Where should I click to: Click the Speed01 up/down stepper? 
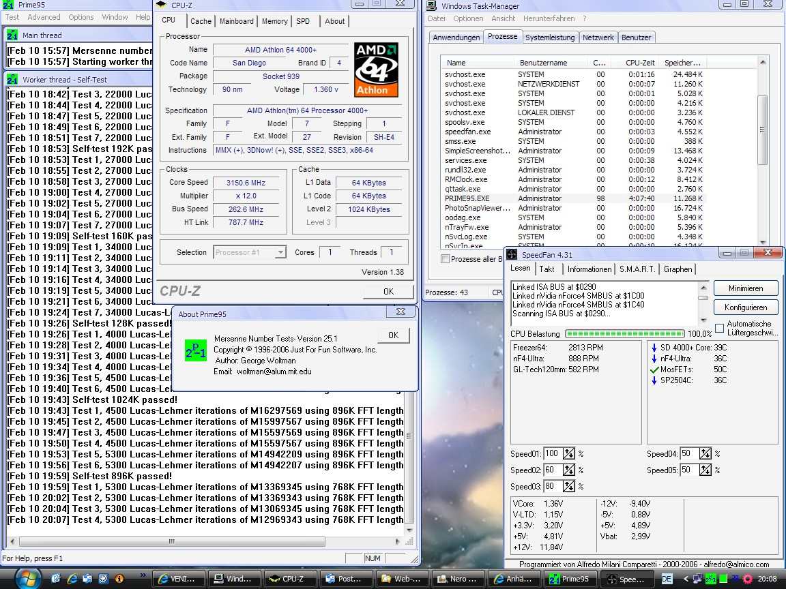[569, 454]
